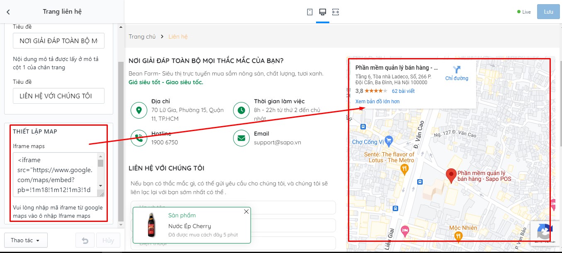Click the Mộc Nhiên restaurant marker
Image resolution: width=562 pixels, height=253 pixels.
click(458, 236)
